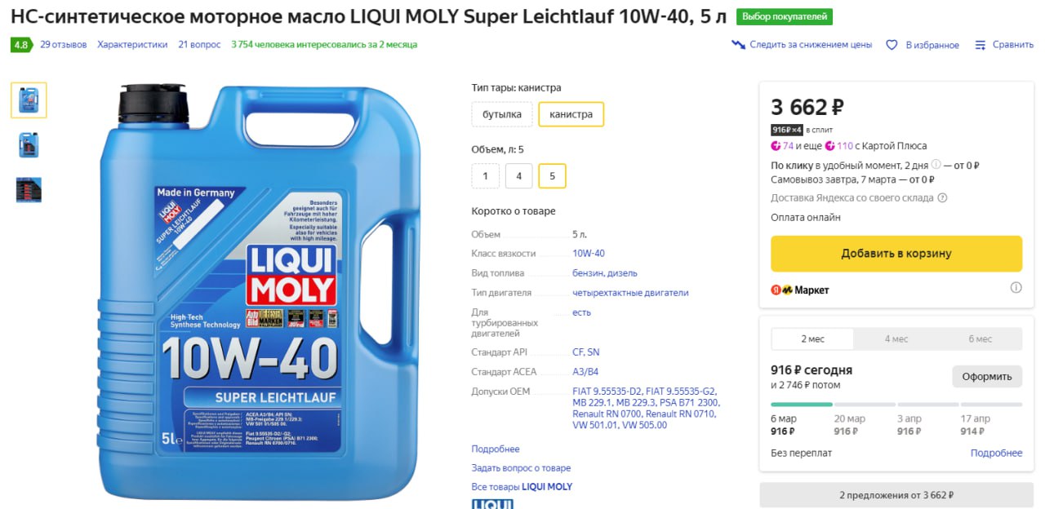Expand split payment details 'Подробнее'
The width and height of the screenshot is (1045, 509).
pyautogui.click(x=996, y=453)
